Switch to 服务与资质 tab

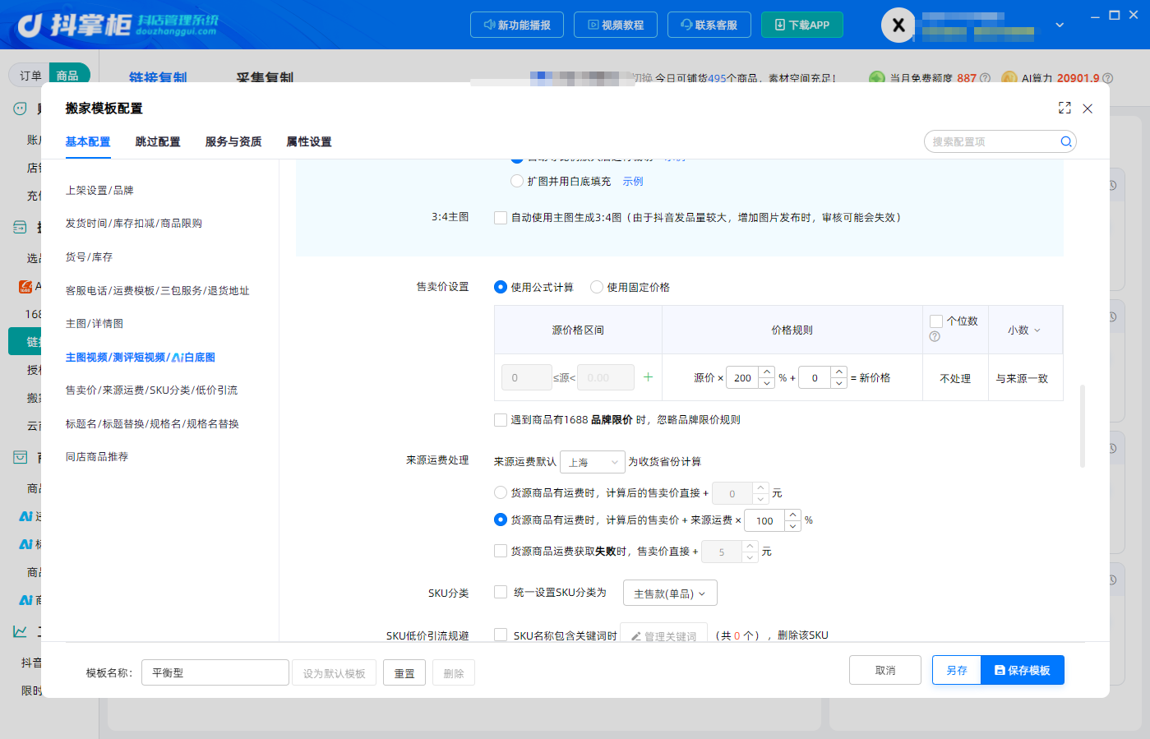[233, 141]
